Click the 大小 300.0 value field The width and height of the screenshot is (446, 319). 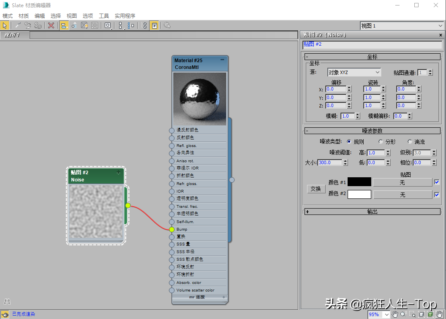coord(330,162)
